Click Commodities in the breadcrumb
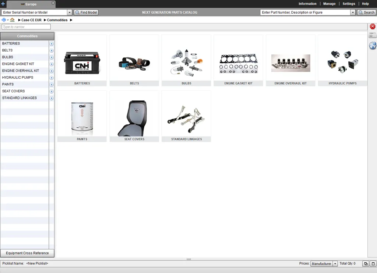 click(57, 20)
